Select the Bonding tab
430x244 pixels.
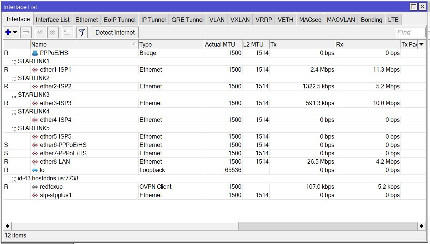(371, 20)
